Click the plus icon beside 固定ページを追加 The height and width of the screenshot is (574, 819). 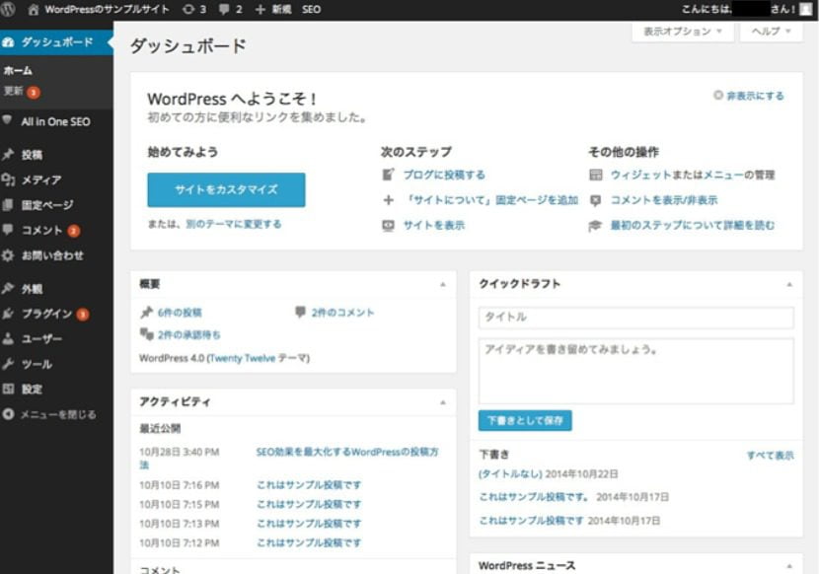tap(388, 200)
